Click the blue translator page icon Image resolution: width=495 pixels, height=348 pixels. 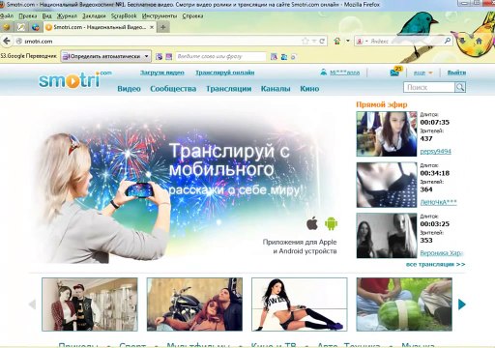coord(284,57)
